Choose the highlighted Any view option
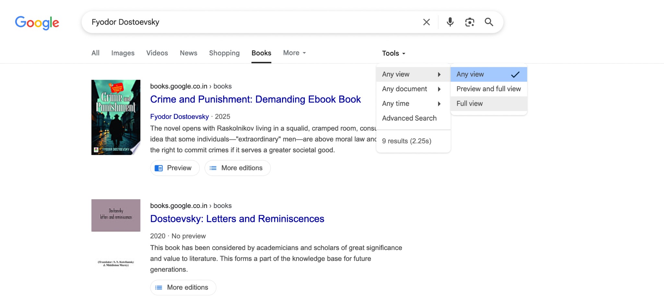Image resolution: width=664 pixels, height=305 pixels. (x=489, y=74)
